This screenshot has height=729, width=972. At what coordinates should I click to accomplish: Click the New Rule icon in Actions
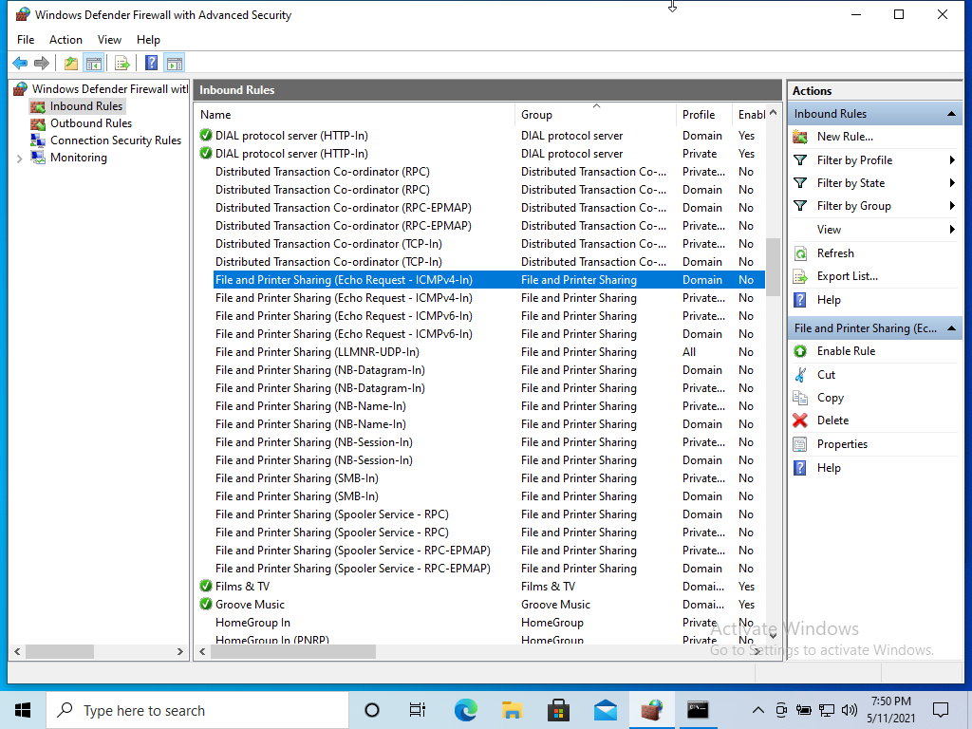coord(800,137)
